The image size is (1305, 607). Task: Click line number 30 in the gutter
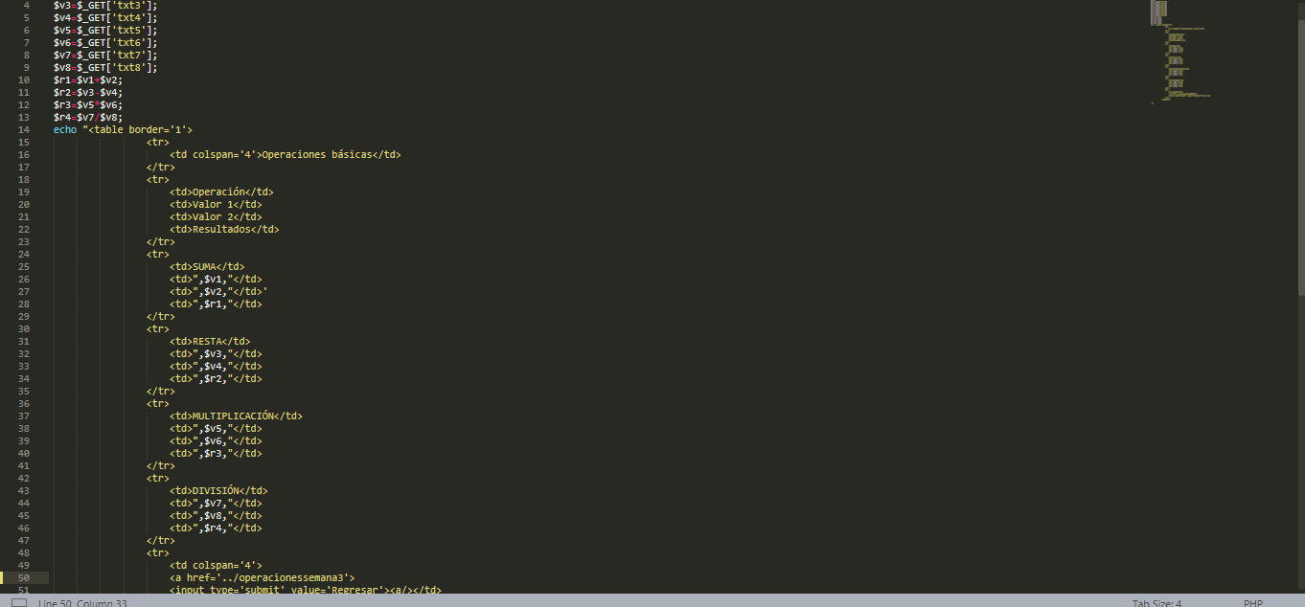click(x=23, y=328)
